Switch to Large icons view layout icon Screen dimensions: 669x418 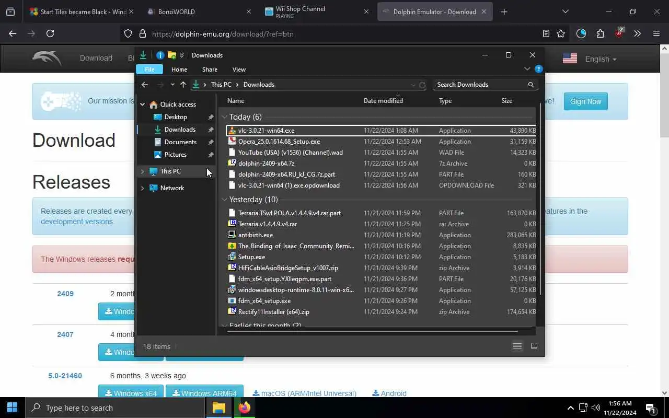coord(534,346)
